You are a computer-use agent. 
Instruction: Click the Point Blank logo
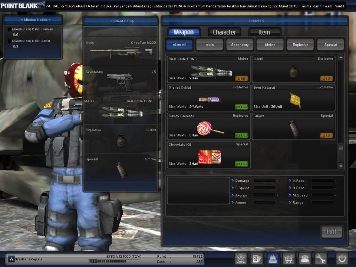point(22,5)
